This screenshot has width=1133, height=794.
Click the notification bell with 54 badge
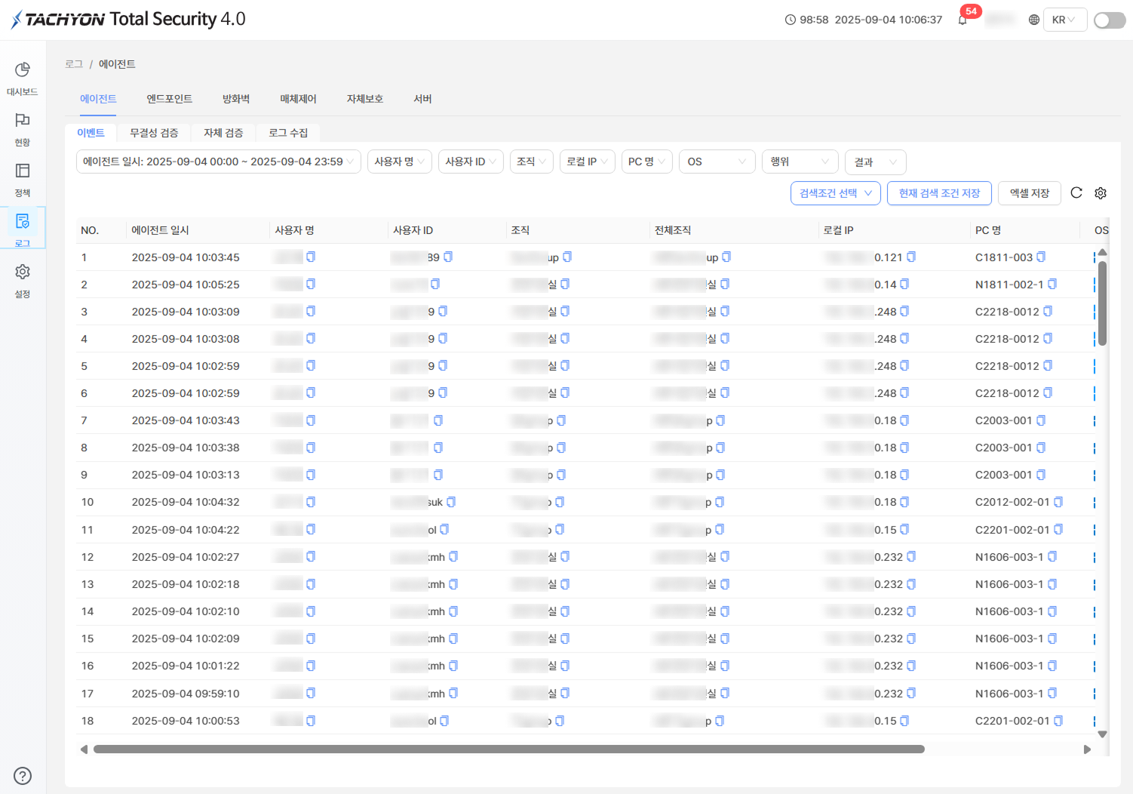click(x=963, y=20)
